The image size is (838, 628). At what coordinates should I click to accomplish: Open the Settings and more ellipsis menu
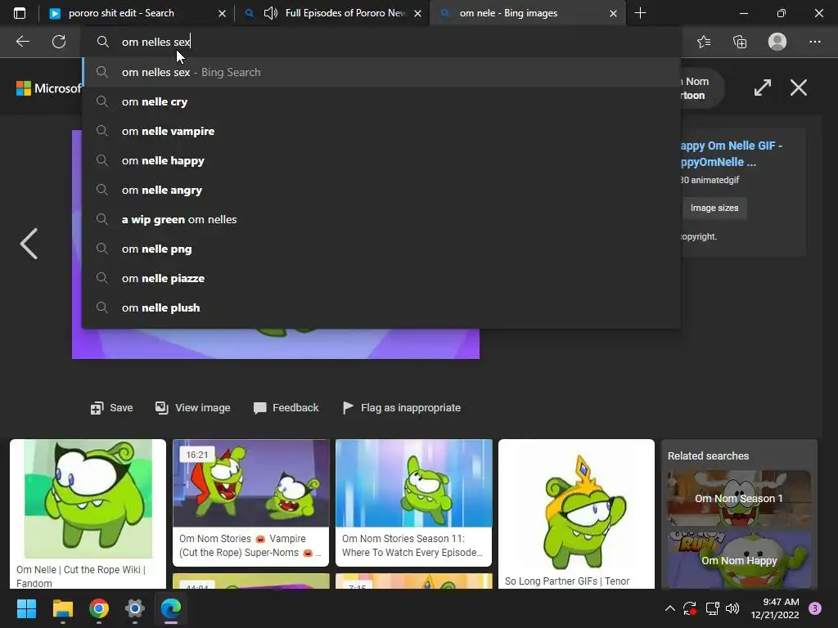(814, 42)
